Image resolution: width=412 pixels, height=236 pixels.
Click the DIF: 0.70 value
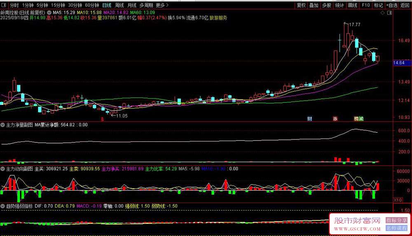pyautogui.click(x=44, y=206)
